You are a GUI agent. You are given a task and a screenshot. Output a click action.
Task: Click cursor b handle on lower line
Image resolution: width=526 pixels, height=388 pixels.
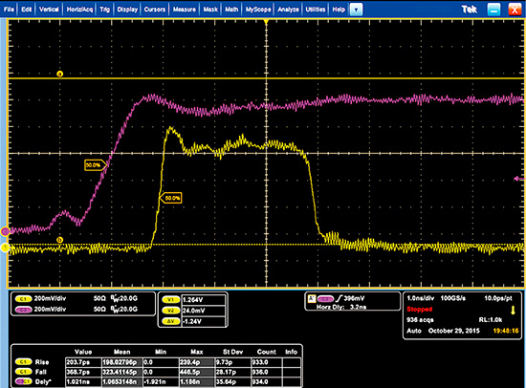(x=60, y=240)
